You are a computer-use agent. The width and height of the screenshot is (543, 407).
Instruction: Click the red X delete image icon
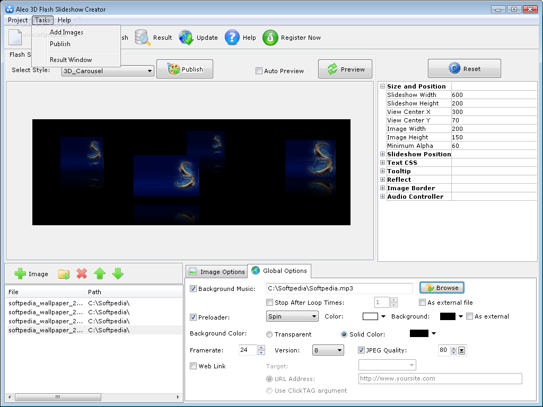(82, 273)
